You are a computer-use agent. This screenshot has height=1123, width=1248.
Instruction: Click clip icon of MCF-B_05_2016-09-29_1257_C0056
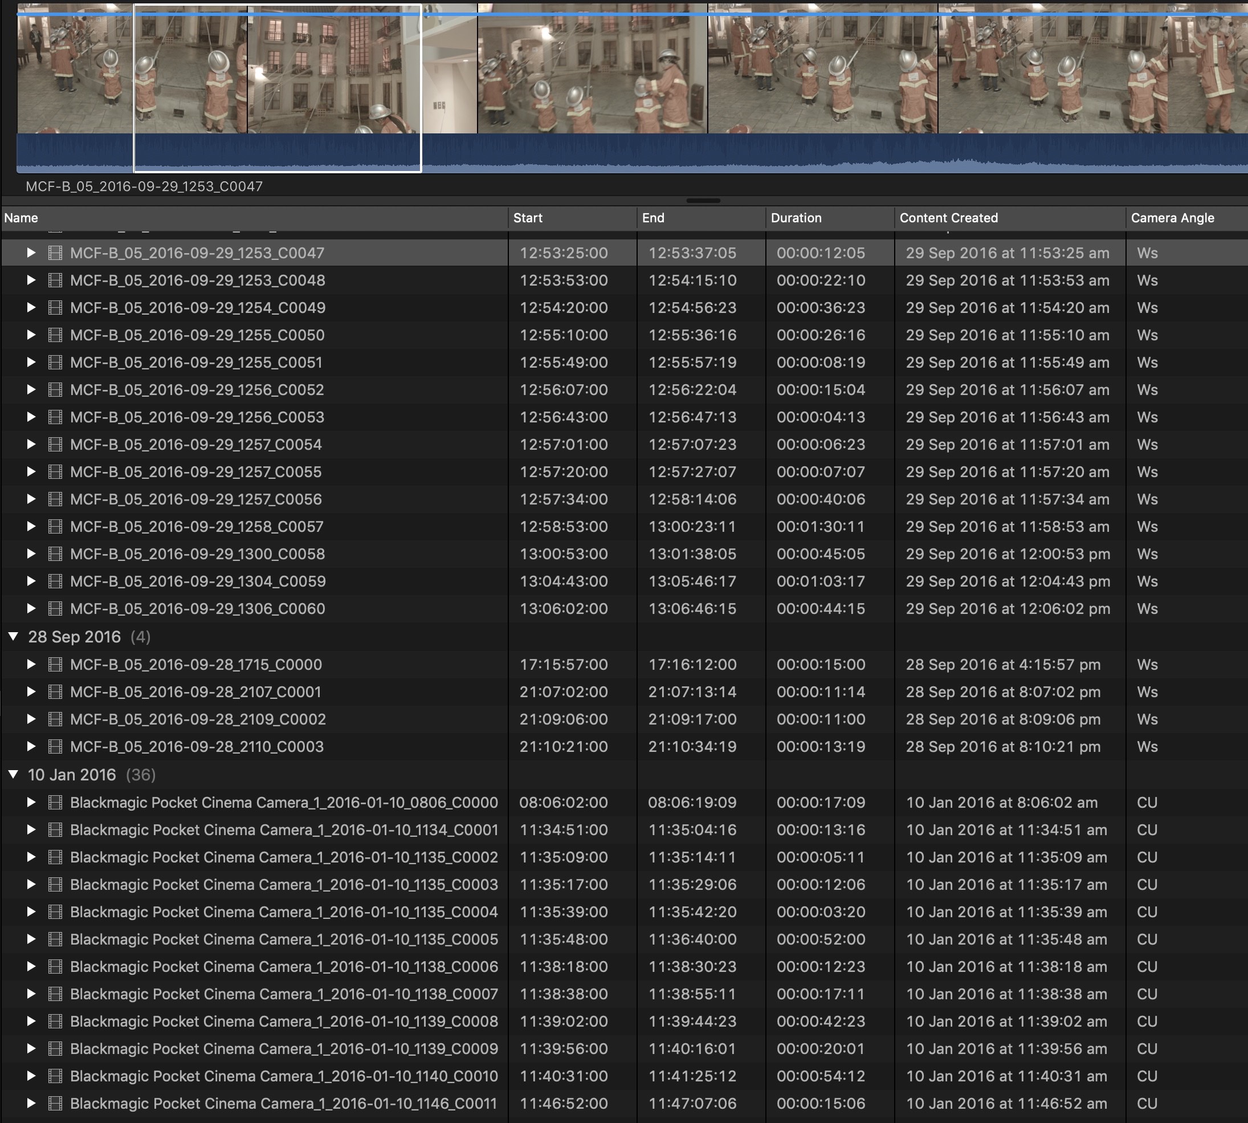pyautogui.click(x=55, y=499)
